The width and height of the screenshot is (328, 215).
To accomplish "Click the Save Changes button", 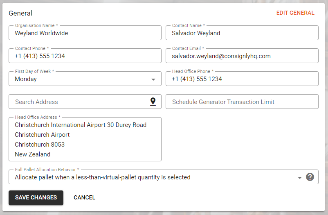I will pyautogui.click(x=36, y=198).
